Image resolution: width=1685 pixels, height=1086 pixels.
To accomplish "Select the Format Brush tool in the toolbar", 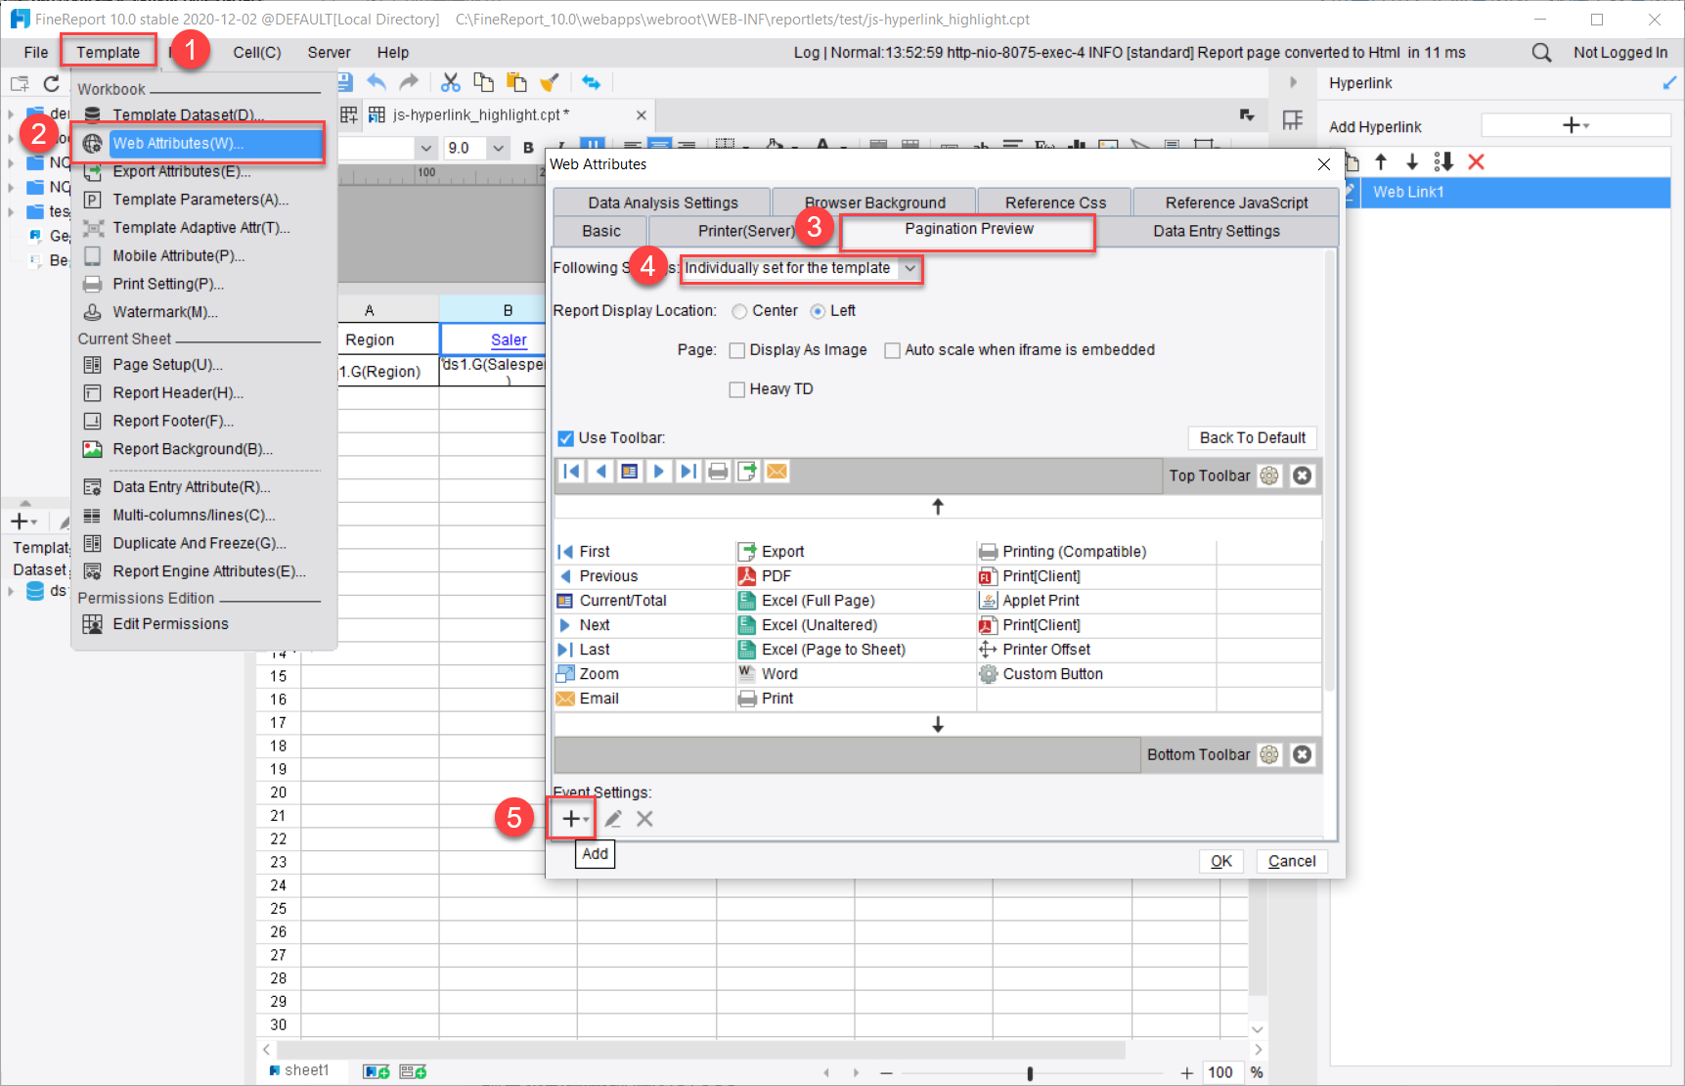I will click(x=549, y=82).
